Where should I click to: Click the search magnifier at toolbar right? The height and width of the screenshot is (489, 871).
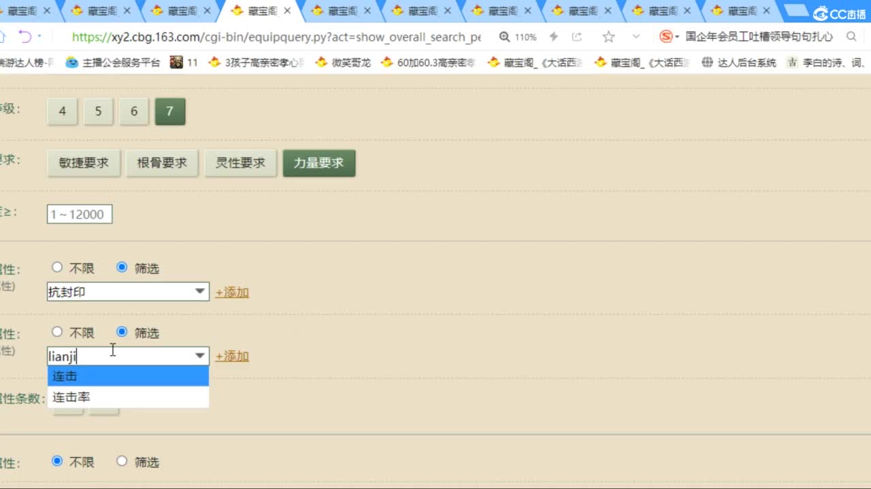point(851,37)
